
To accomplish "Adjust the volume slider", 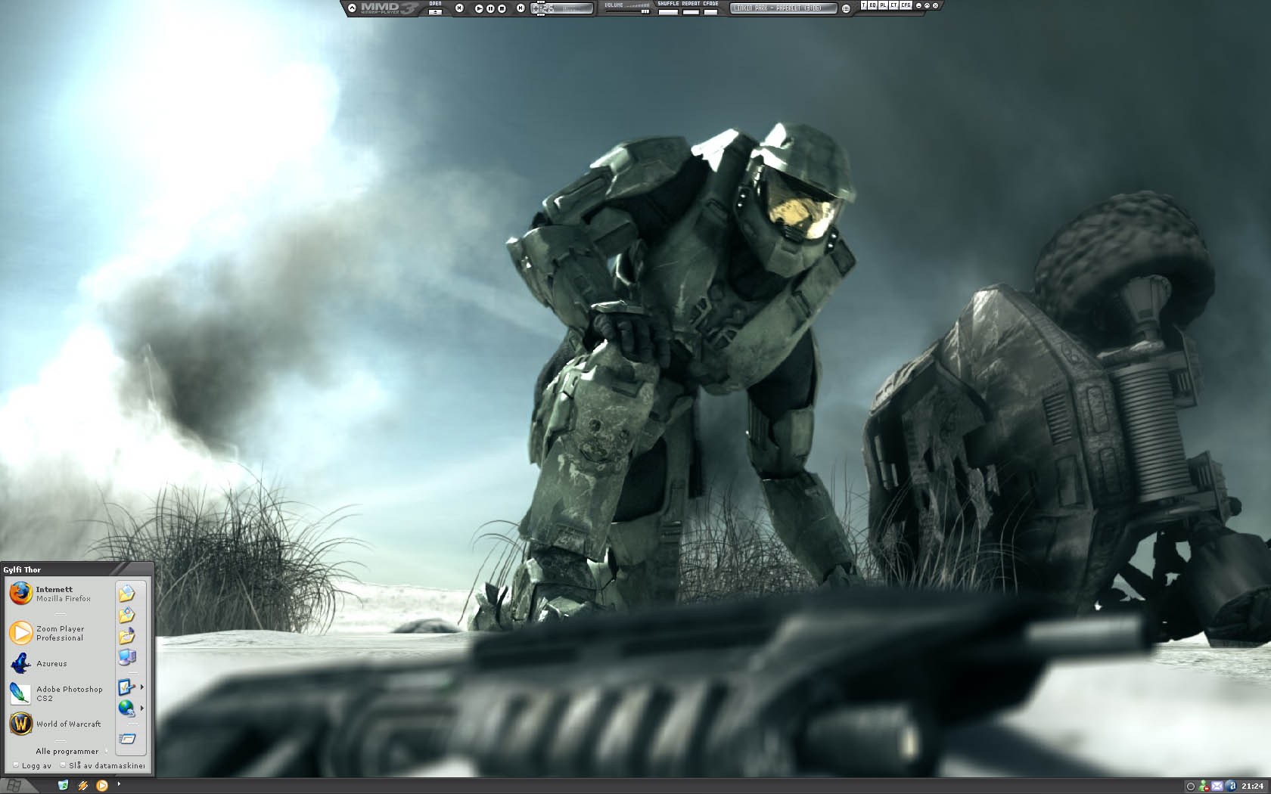I will coord(627,11).
